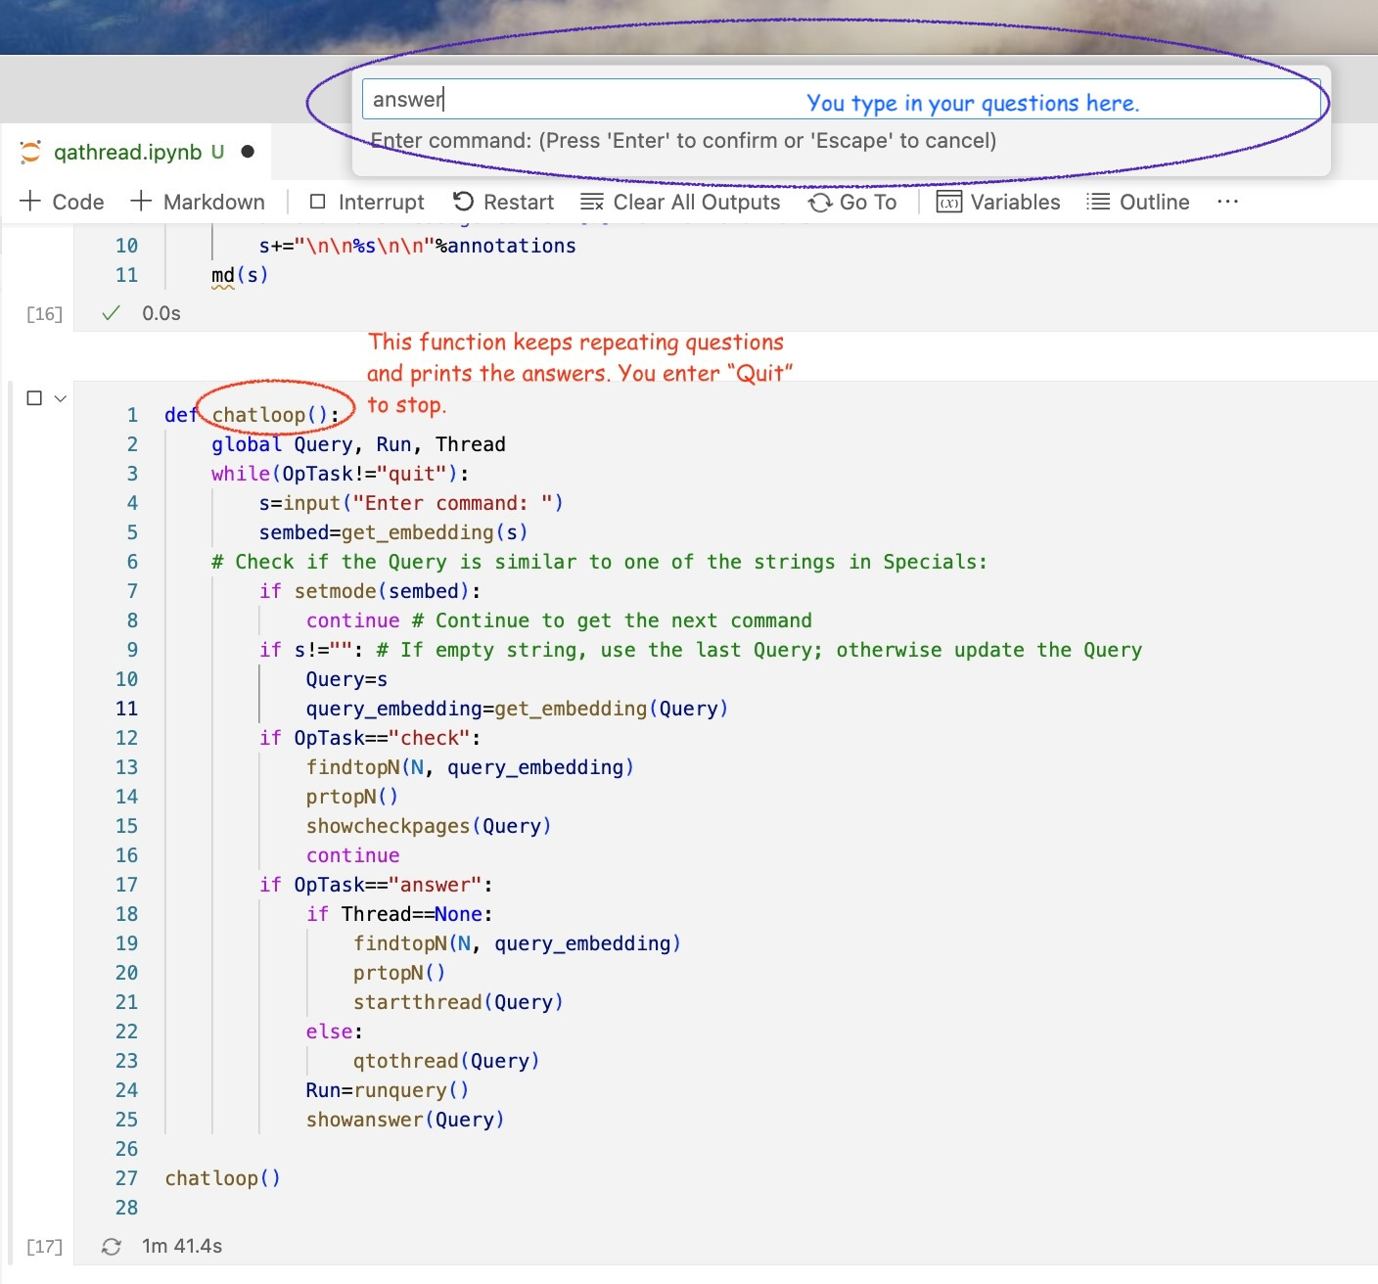The height and width of the screenshot is (1284, 1378).
Task: Click the '# Check if the Query is similar' comment
Action: pos(599,562)
